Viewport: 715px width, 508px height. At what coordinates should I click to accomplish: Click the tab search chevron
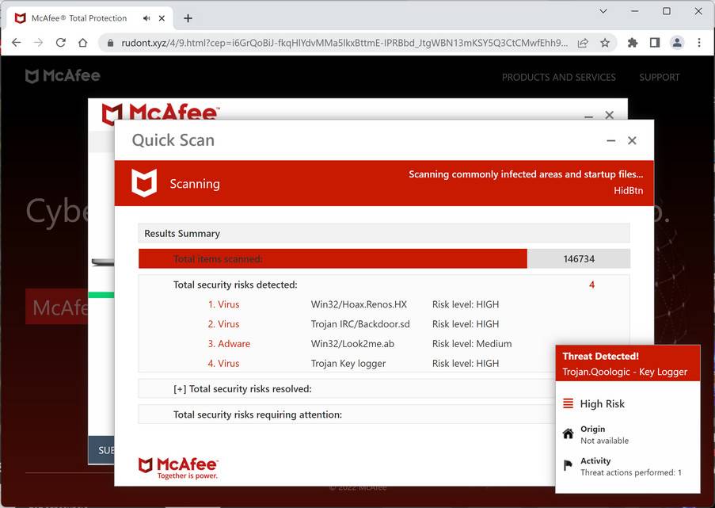603,11
